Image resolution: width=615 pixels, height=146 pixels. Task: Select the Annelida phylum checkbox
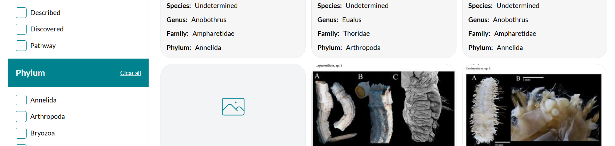coord(21,100)
